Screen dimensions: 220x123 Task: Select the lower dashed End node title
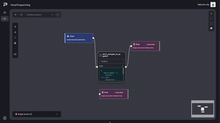click(x=106, y=92)
